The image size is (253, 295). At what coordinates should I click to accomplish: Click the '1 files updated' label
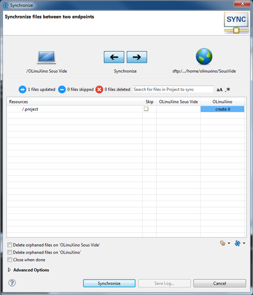[42, 89]
